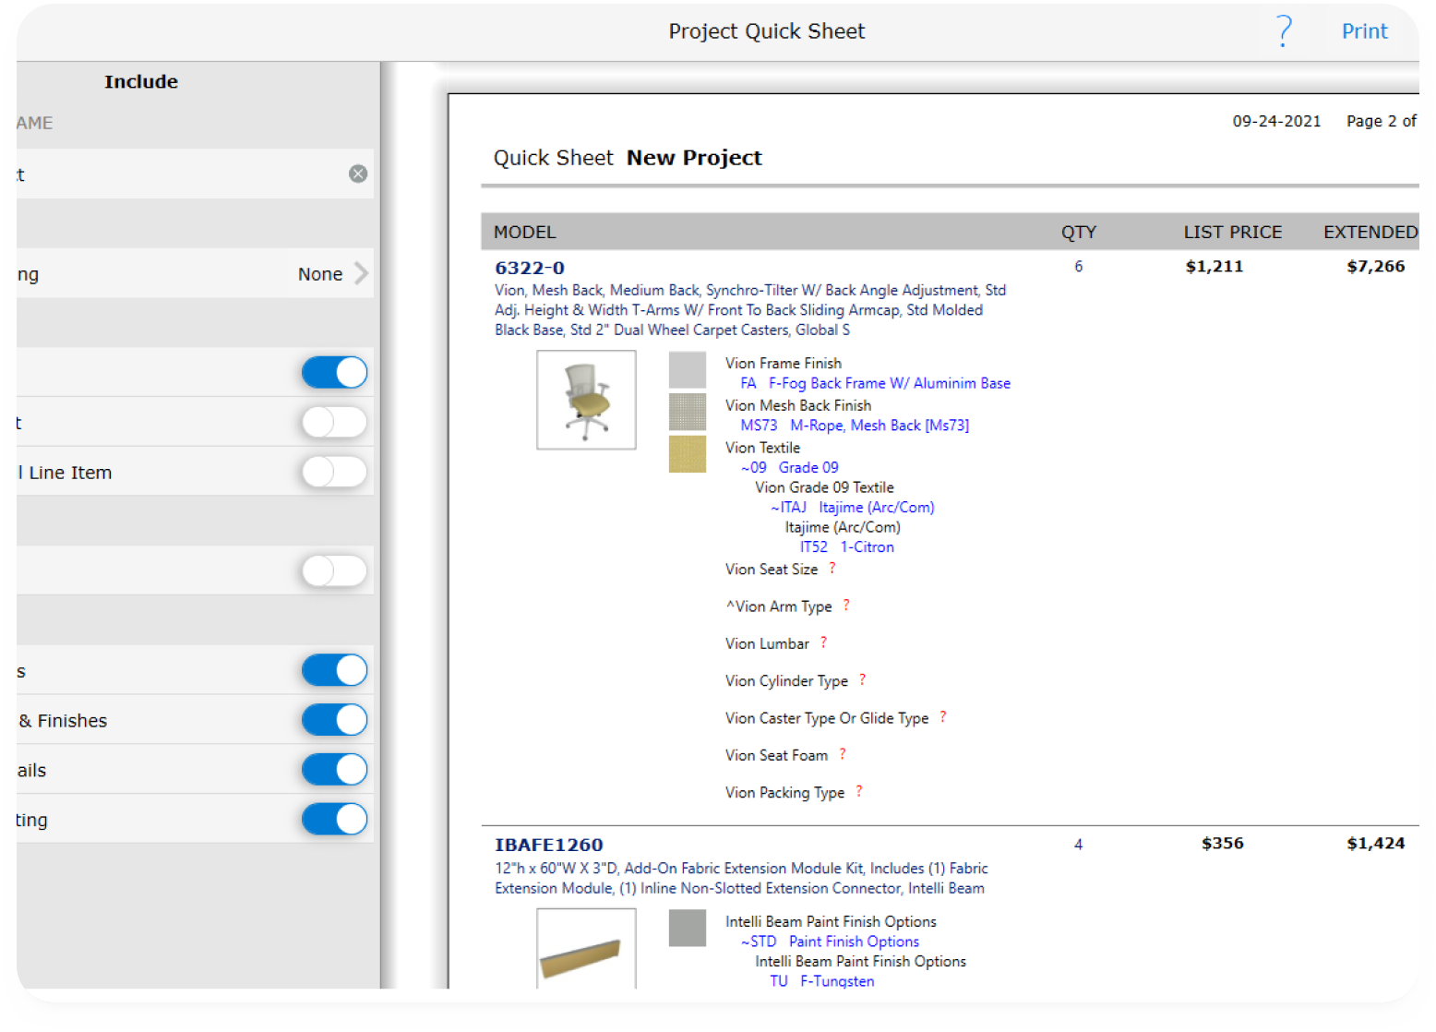Click the quantity 4 for IBAFE1260
The width and height of the screenshot is (1436, 1032).
pyautogui.click(x=1078, y=845)
